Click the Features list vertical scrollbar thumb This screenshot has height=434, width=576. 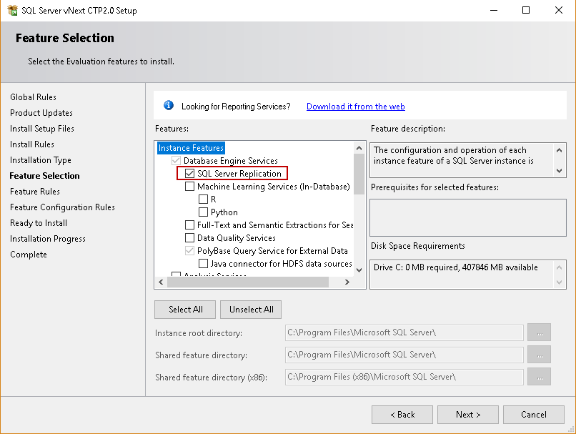pos(359,174)
